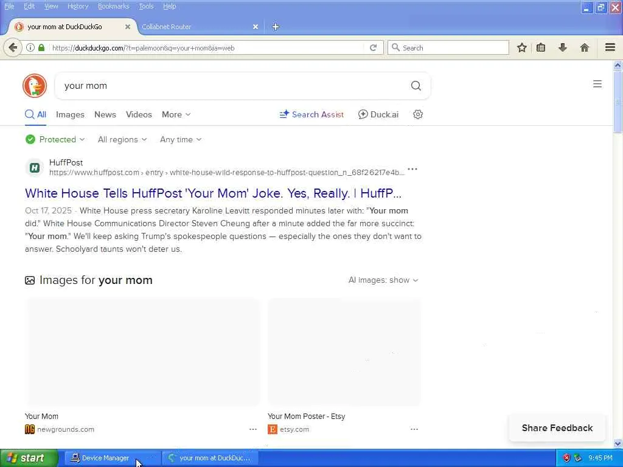Screen dimensions: 623x467
Task: Click the Etsy favicon
Action: [x=273, y=429]
